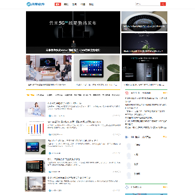This screenshot has width=195, height=195.
Task: Click the orange more link on the authors panel
Action: (165, 137)
